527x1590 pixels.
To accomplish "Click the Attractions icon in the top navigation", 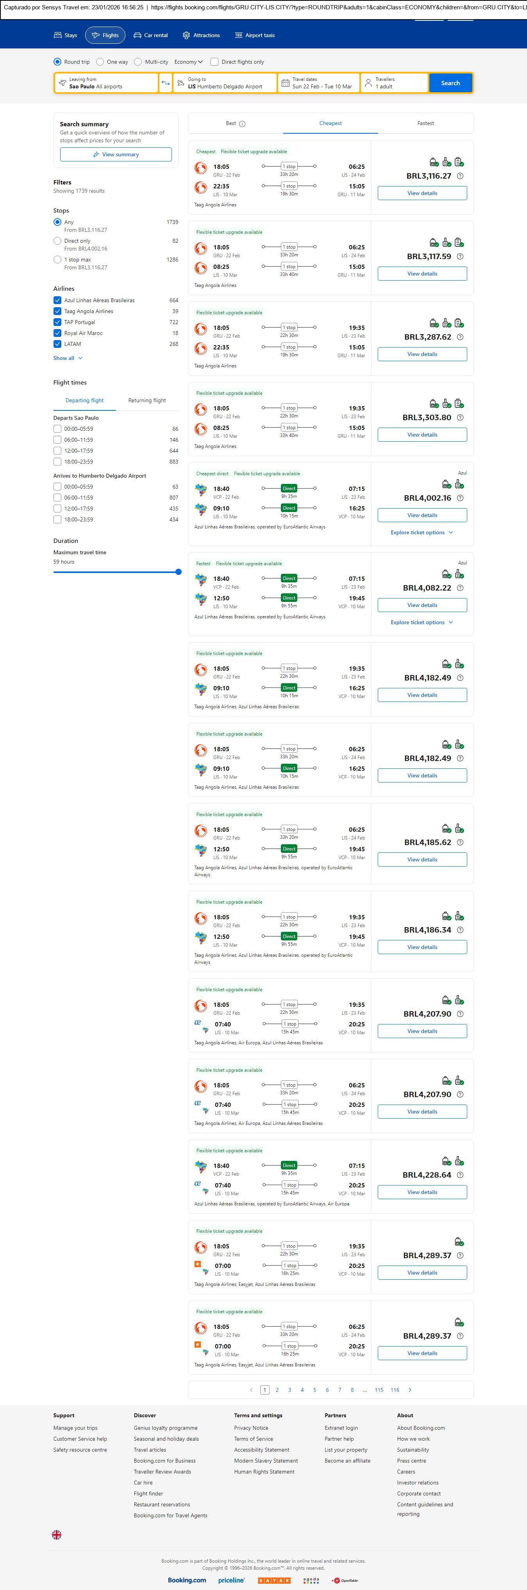I will tap(186, 35).
